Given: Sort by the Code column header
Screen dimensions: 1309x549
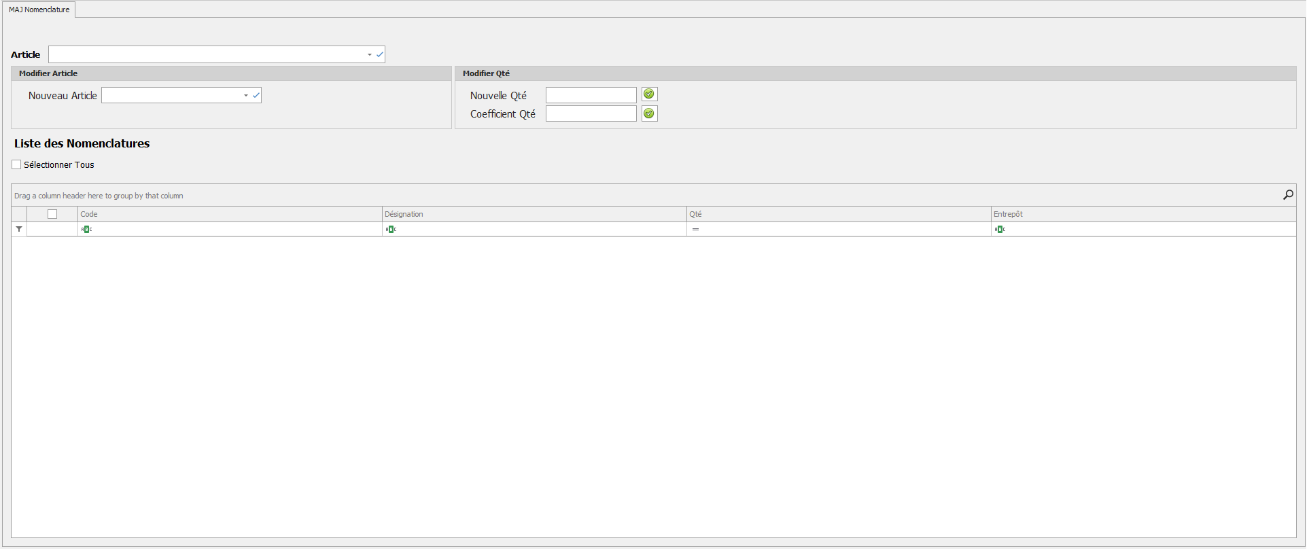Looking at the screenshot, I should [x=230, y=214].
